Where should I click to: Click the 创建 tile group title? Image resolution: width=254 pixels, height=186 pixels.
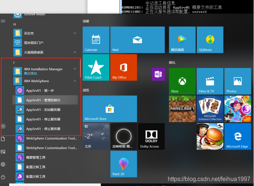86,21
